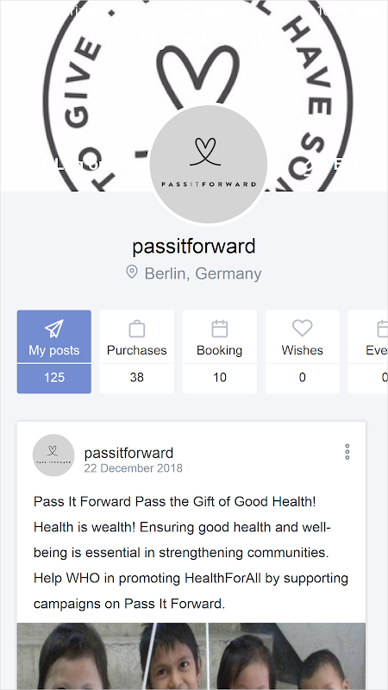Switch to the Purchases tab
The height and width of the screenshot is (690, 388).
[137, 350]
